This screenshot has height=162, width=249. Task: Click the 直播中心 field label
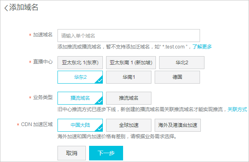(x=43, y=63)
